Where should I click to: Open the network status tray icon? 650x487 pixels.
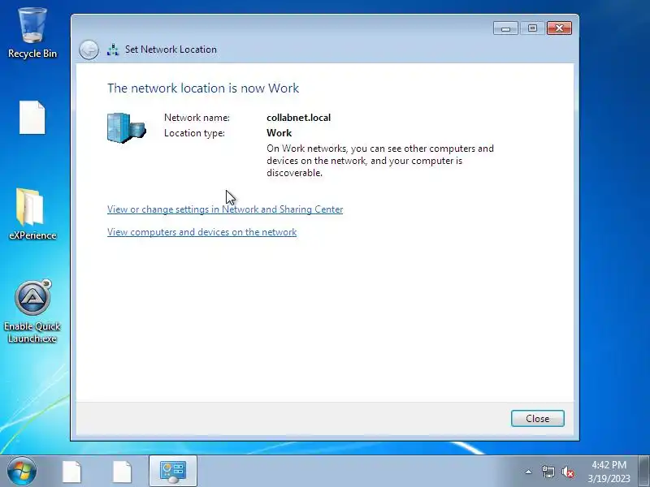(548, 472)
